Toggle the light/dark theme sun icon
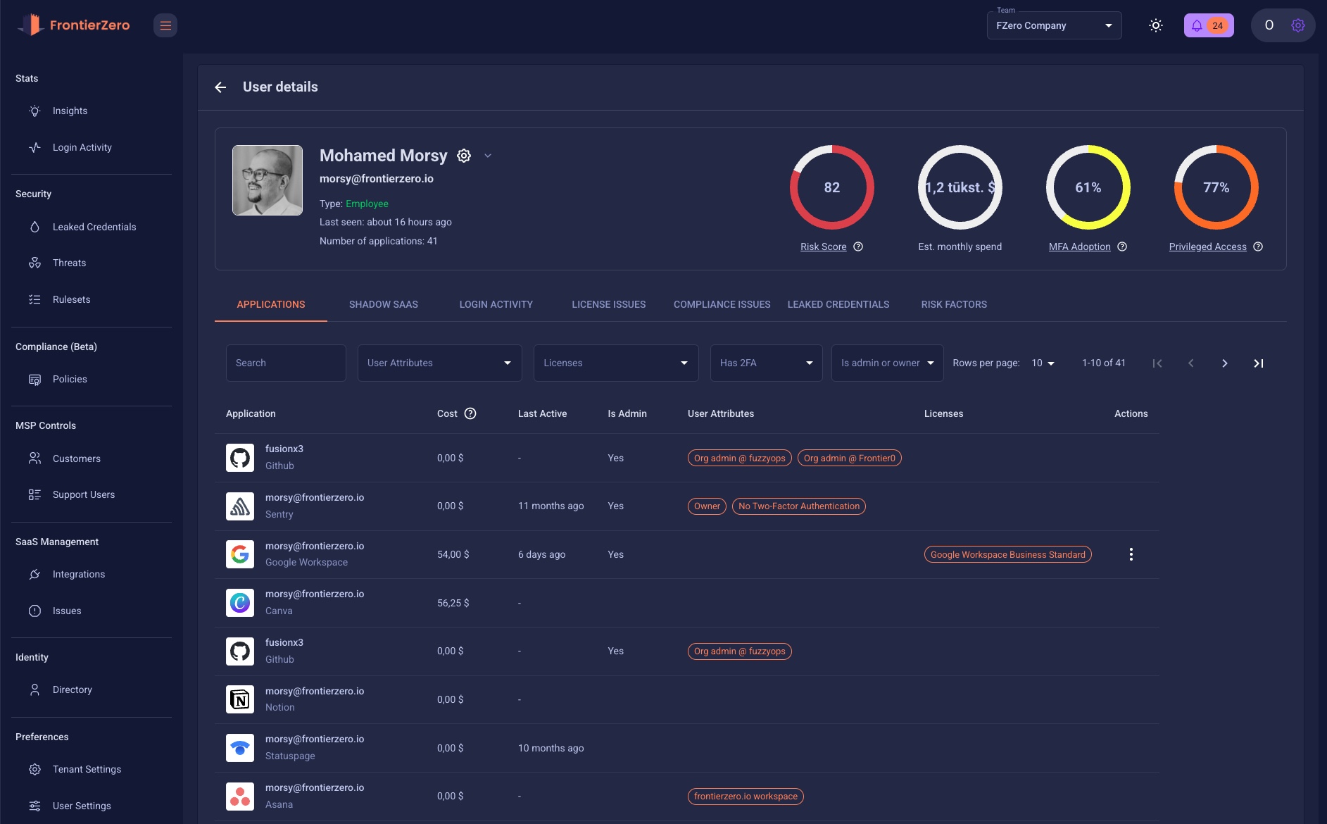Image resolution: width=1327 pixels, height=824 pixels. (x=1155, y=25)
